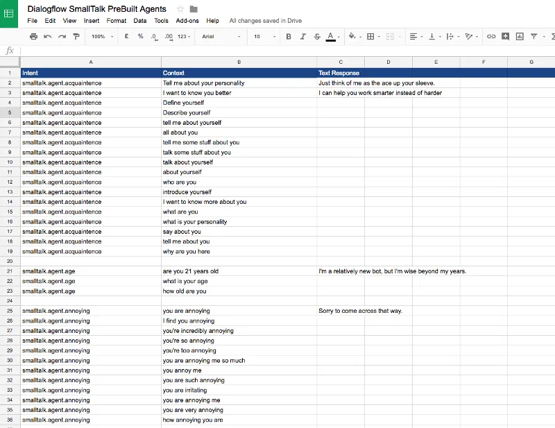This screenshot has width=555, height=428.
Task: Open text wrapping icon
Action: click(x=450, y=36)
